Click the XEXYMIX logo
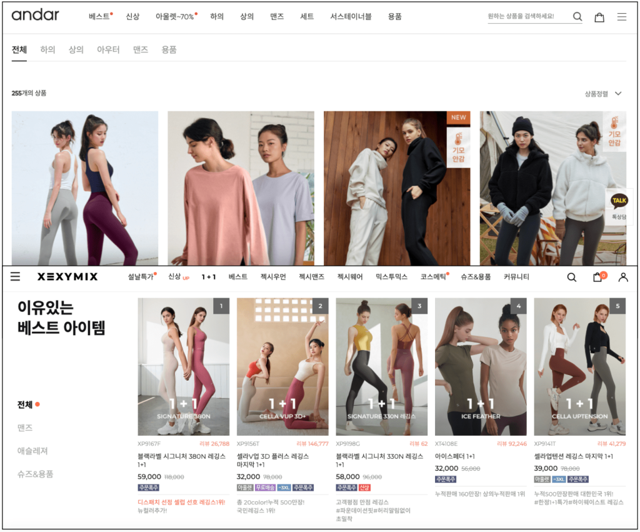Viewport: 640px width, 532px height. click(67, 277)
